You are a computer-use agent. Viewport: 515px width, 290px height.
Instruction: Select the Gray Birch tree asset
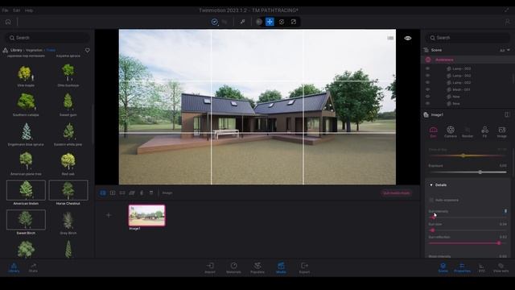(x=68, y=222)
